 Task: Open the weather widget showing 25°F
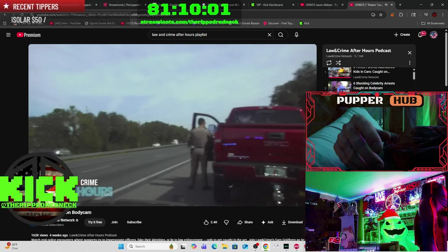click(x=12, y=246)
